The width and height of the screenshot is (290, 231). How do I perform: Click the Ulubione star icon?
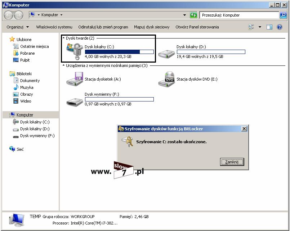click(x=12, y=39)
